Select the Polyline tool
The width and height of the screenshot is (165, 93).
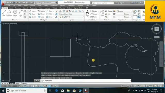click(x=9, y=13)
